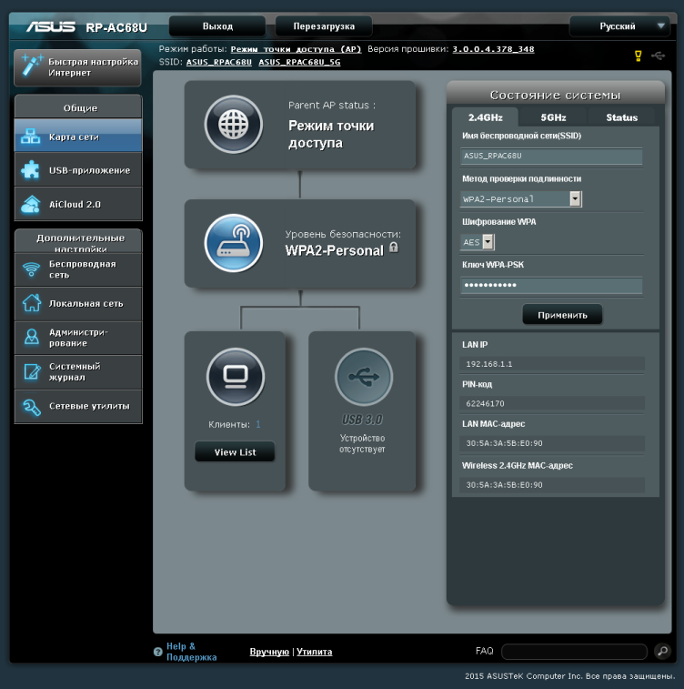Switch to the 2.4GHz tab
This screenshot has height=689, width=684.
[485, 117]
